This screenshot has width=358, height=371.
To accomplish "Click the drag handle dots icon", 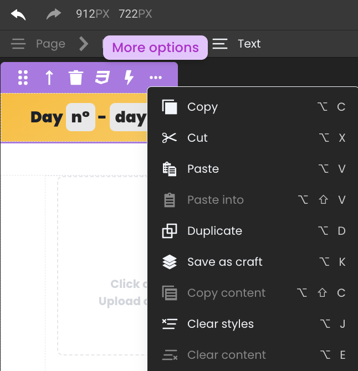I will click(x=23, y=78).
